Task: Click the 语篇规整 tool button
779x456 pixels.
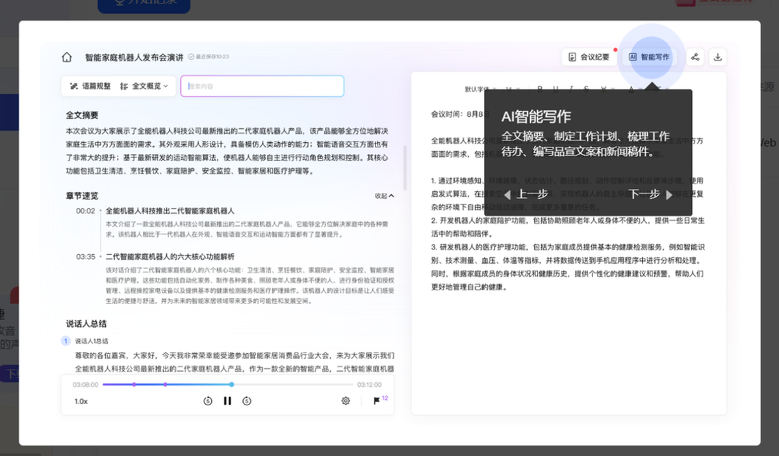Action: (90, 86)
